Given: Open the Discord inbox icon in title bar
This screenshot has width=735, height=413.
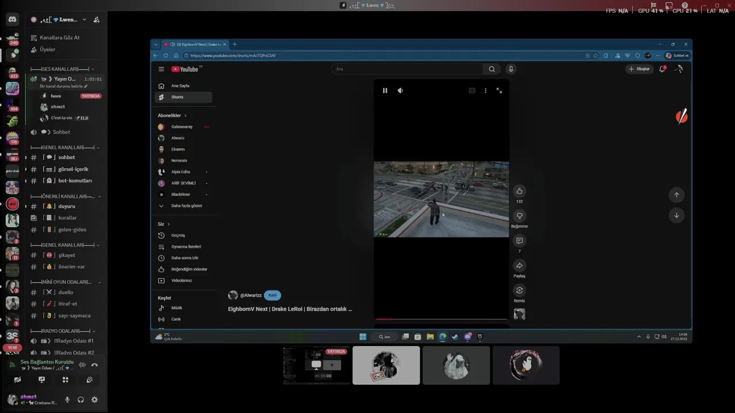Looking at the screenshot, I should [x=669, y=5].
